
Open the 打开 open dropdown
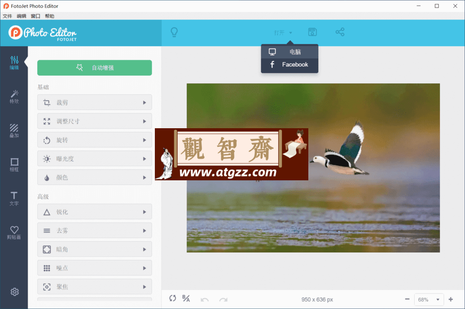(283, 33)
